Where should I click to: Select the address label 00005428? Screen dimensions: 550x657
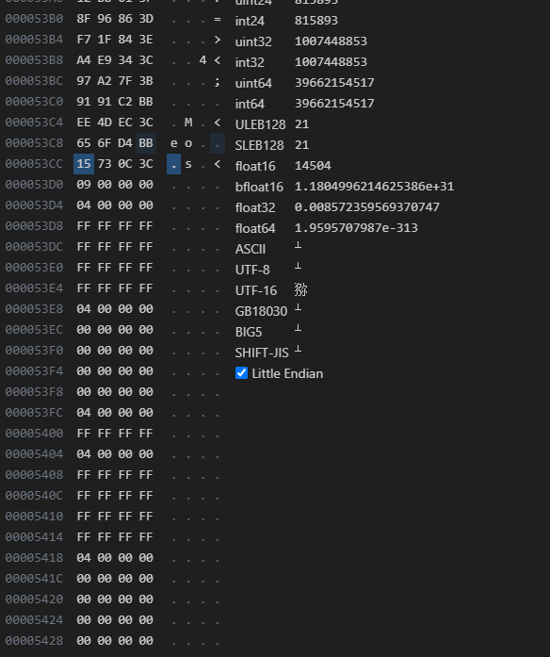click(34, 641)
